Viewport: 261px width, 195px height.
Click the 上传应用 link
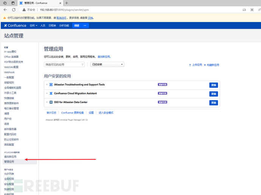pos(196,65)
